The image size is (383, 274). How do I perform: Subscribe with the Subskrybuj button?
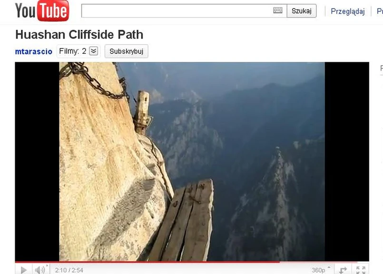[x=126, y=51]
